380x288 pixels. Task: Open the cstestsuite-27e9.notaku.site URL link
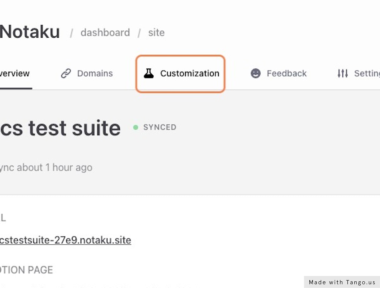click(66, 240)
